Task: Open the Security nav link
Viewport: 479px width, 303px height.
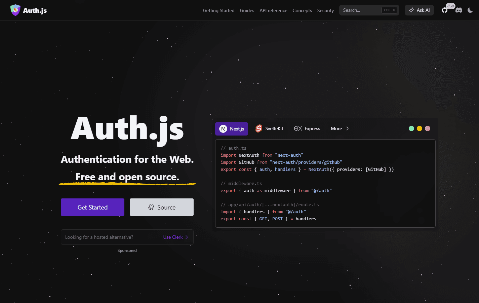Action: (325, 10)
